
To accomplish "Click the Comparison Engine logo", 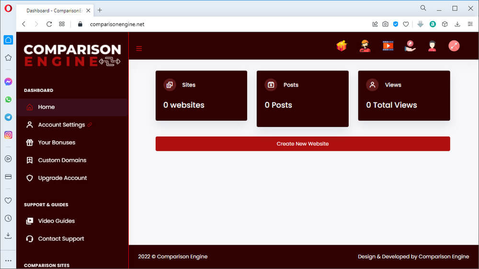I will [72, 55].
